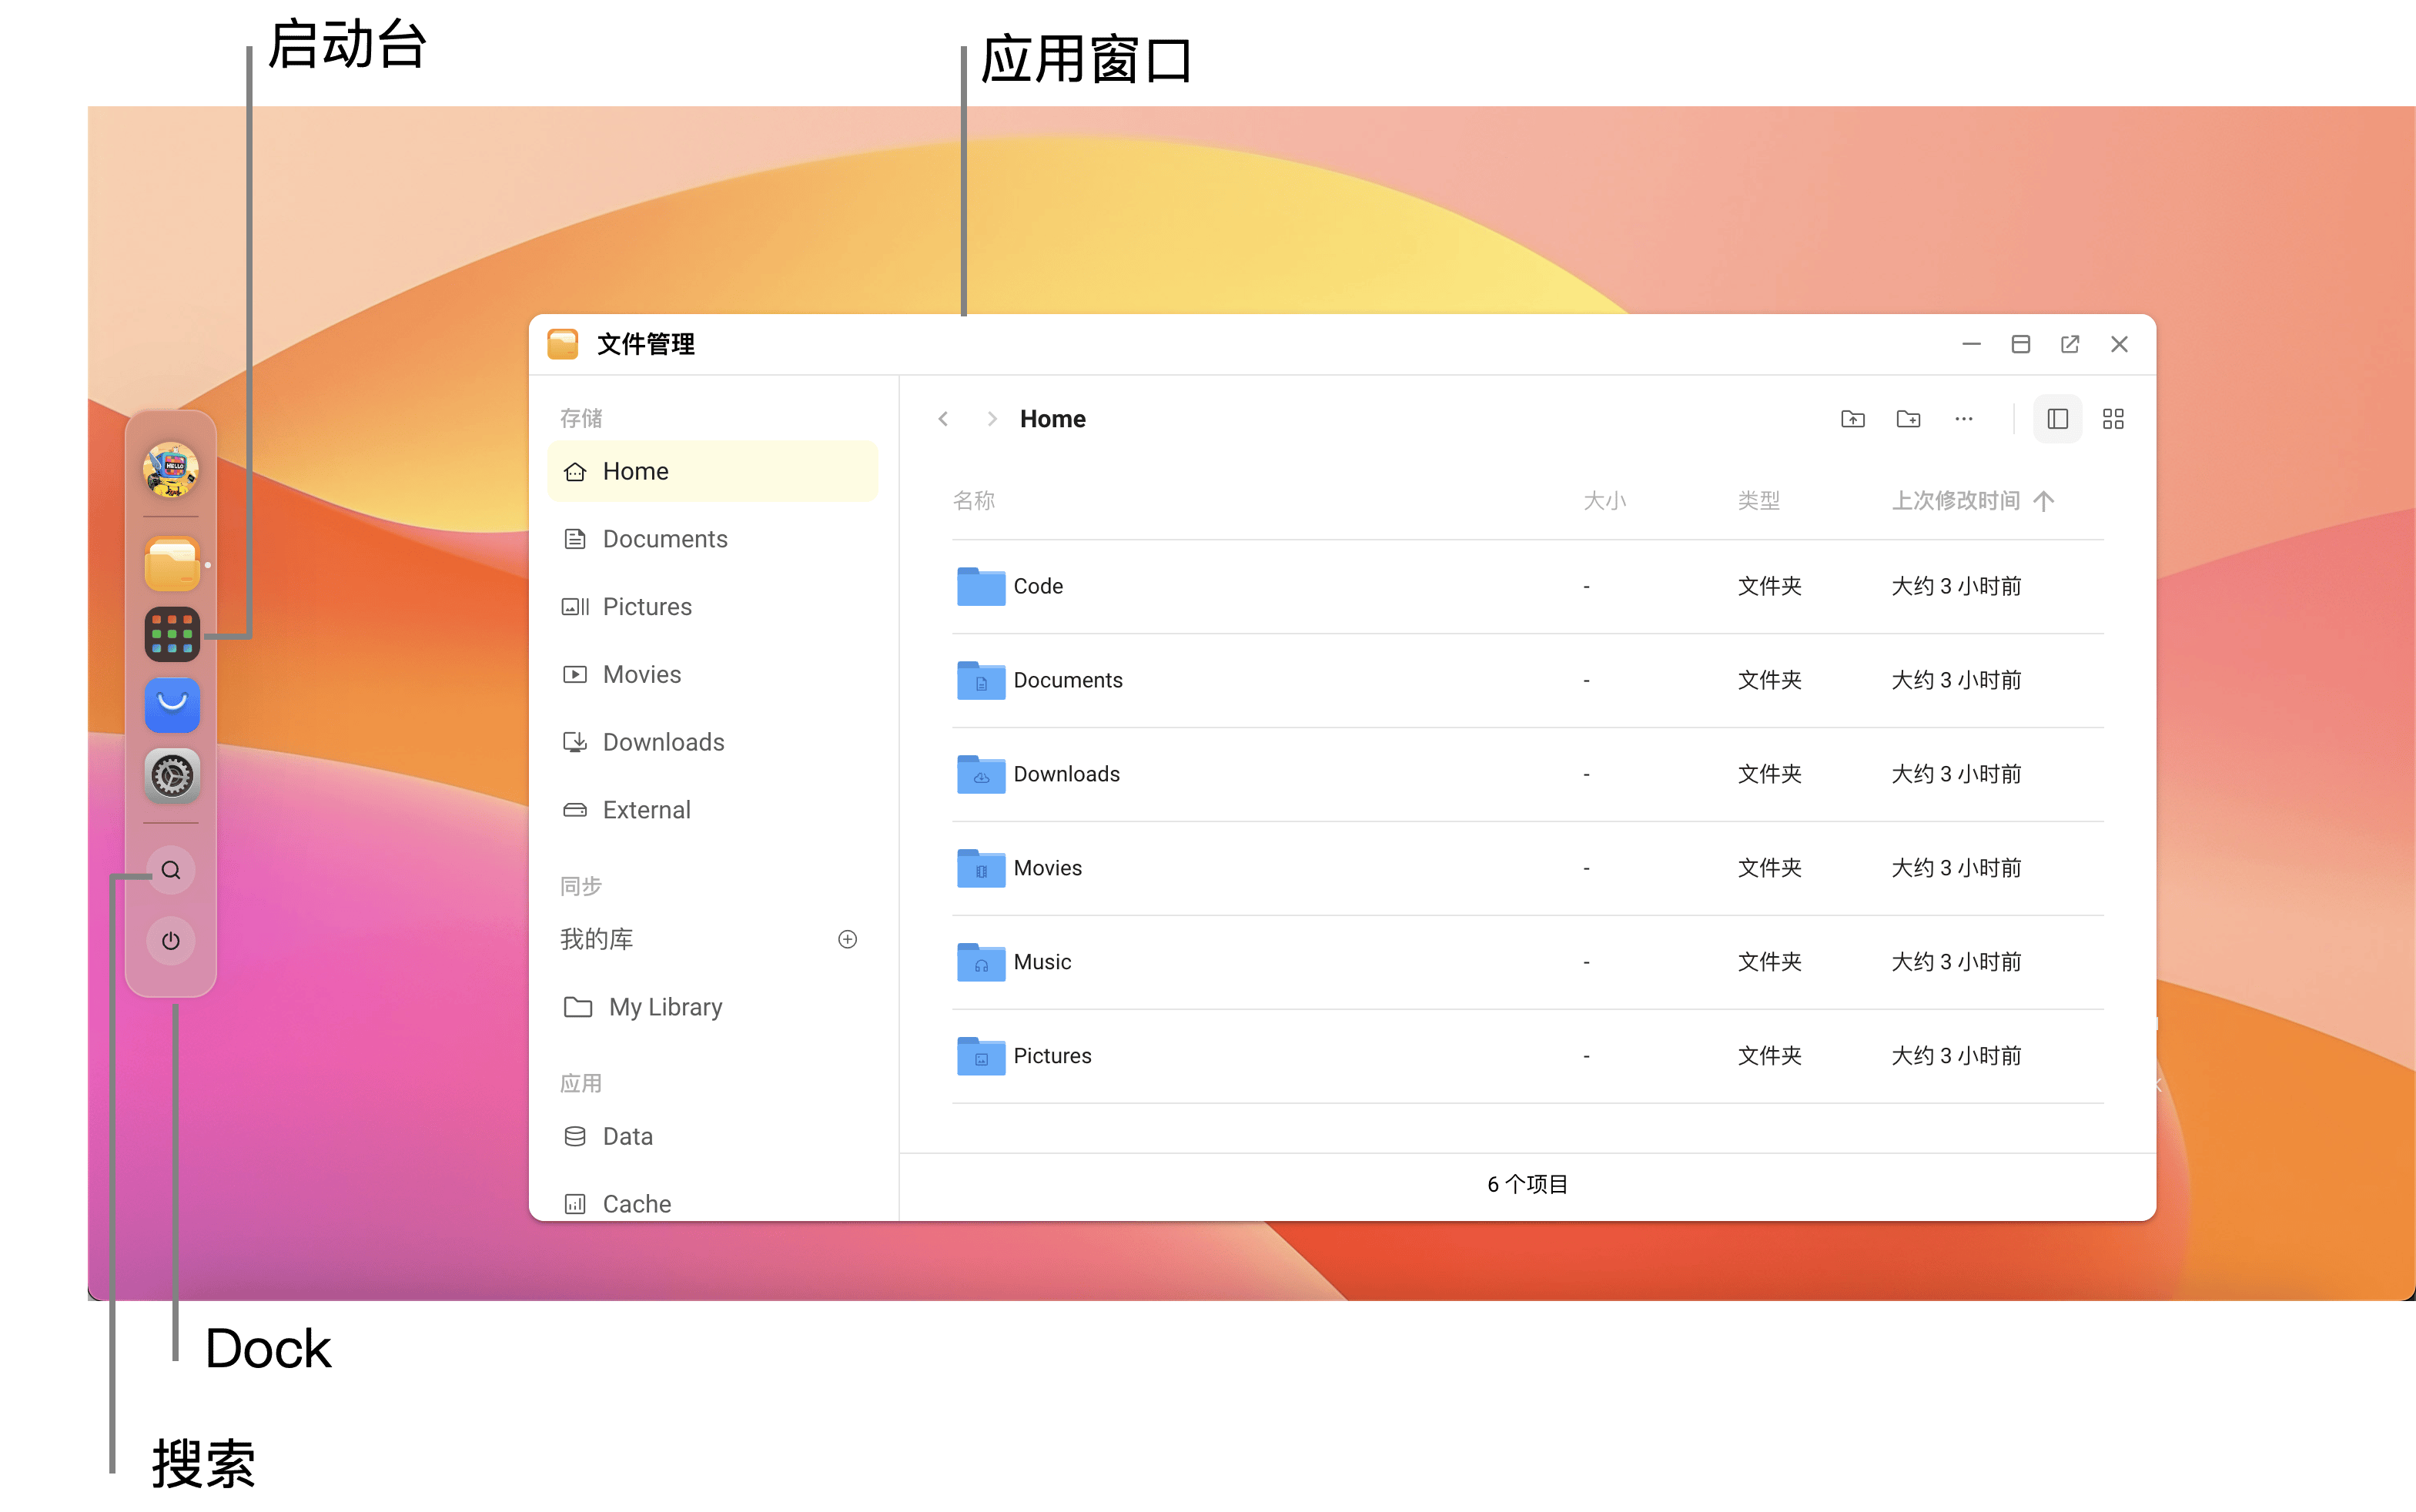Click the user avatar in dock
2416x1512 pixels.
coord(171,470)
